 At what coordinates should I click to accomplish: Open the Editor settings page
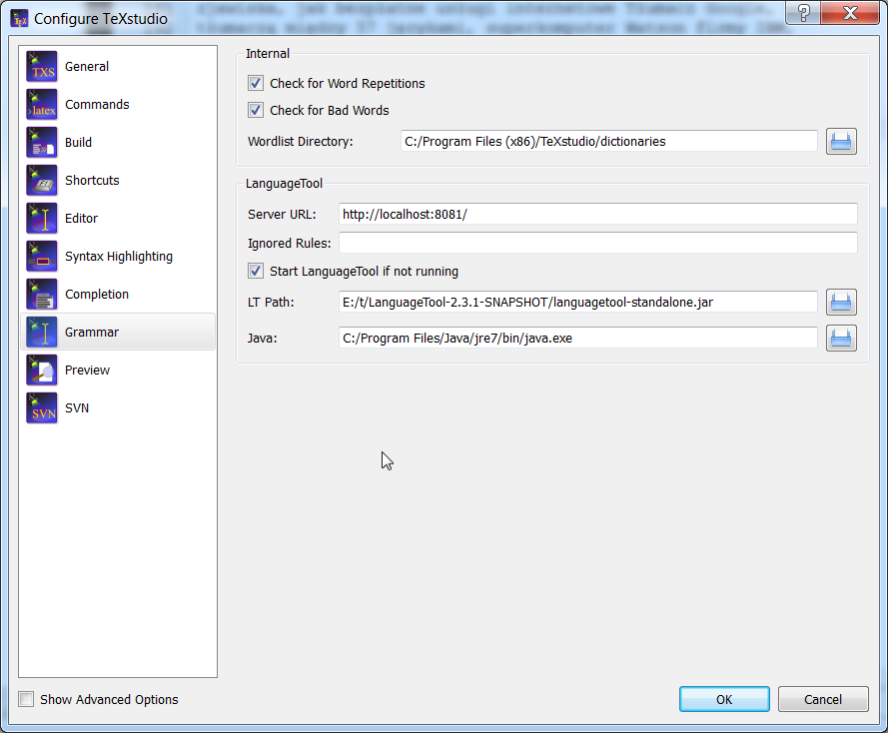click(81, 218)
